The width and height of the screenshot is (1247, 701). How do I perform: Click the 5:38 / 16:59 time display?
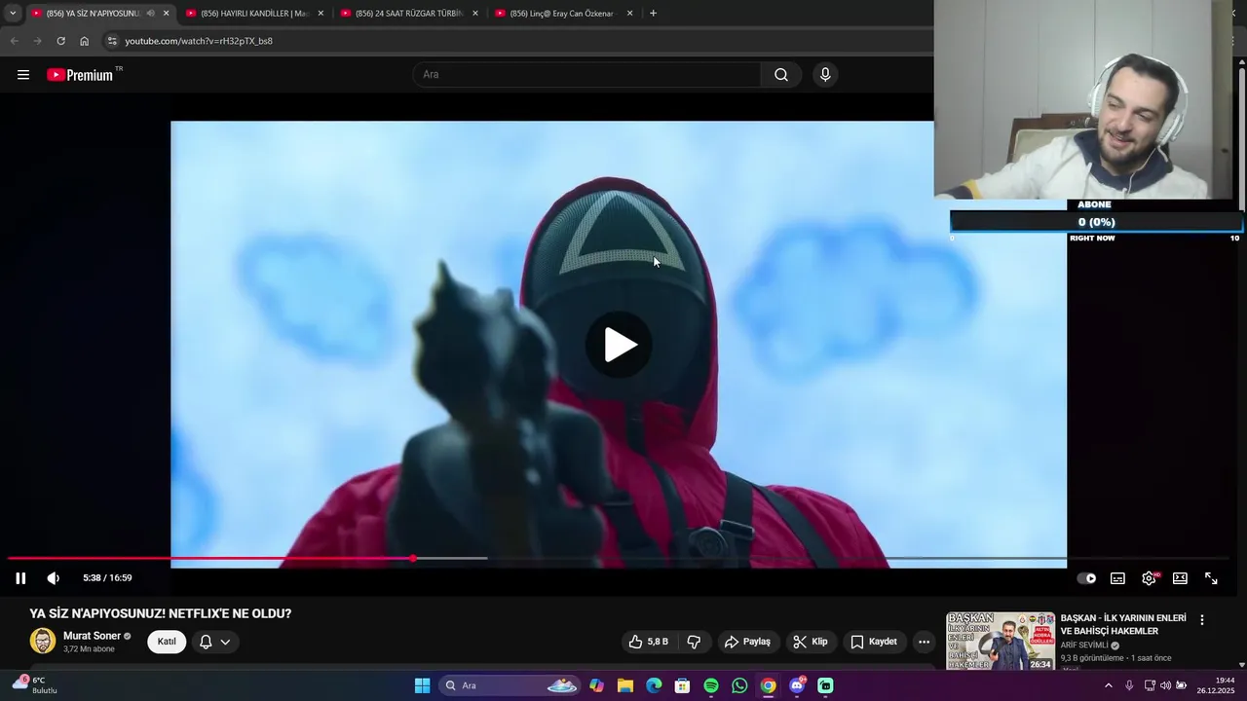tap(107, 578)
